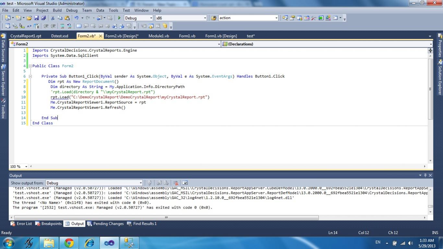The width and height of the screenshot is (443, 249).
Task: Switch to the Form1.vb [Design] tab
Action: [221, 36]
